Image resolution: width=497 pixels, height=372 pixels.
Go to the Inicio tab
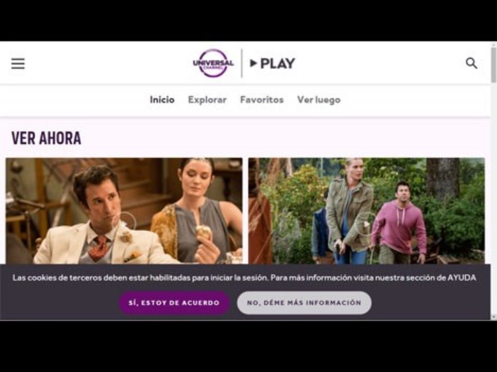(x=162, y=100)
